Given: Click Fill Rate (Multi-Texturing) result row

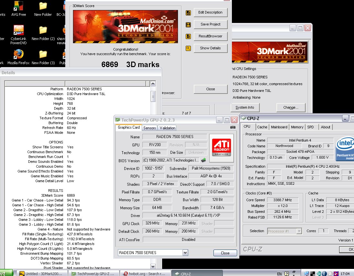Looking at the screenshot, I should (78, 239).
